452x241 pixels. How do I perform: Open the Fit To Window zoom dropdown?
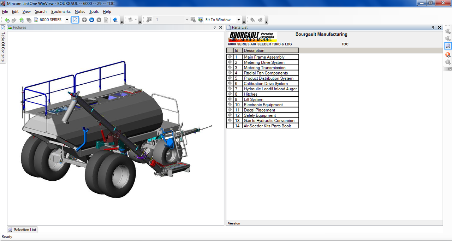[x=239, y=20]
